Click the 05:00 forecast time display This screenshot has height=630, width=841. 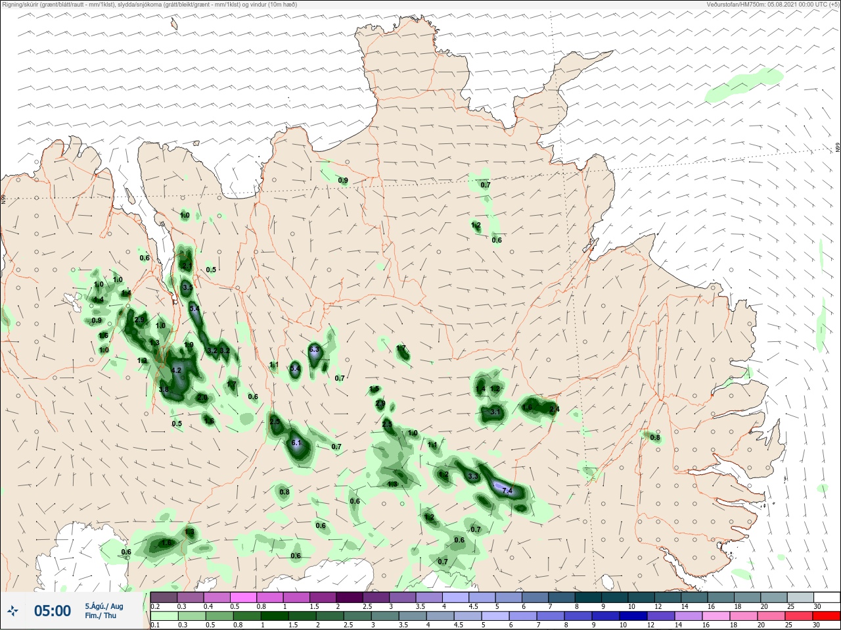[53, 612]
